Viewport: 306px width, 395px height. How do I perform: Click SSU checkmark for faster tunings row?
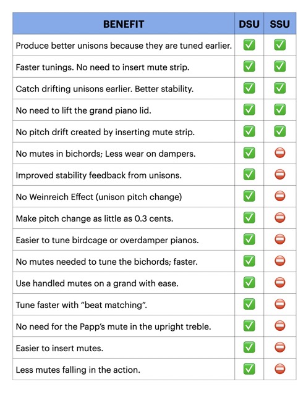pyautogui.click(x=280, y=67)
